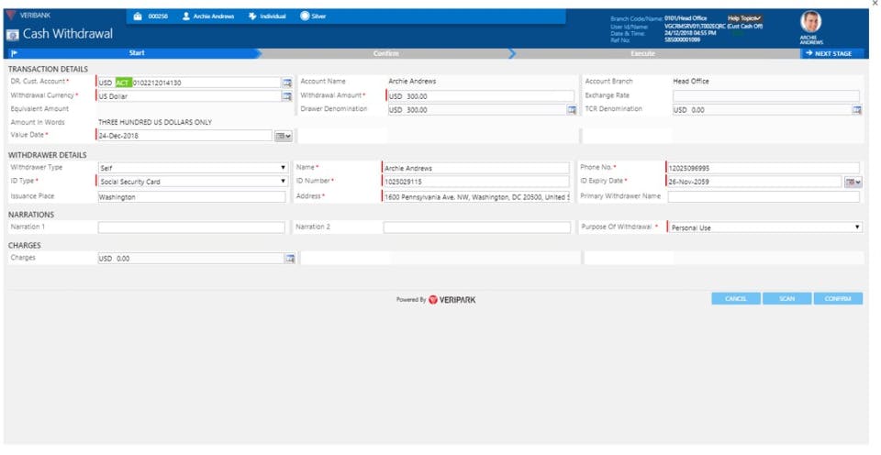The image size is (881, 455).
Task: Click the Account Branch value Head Office
Action: tap(691, 82)
